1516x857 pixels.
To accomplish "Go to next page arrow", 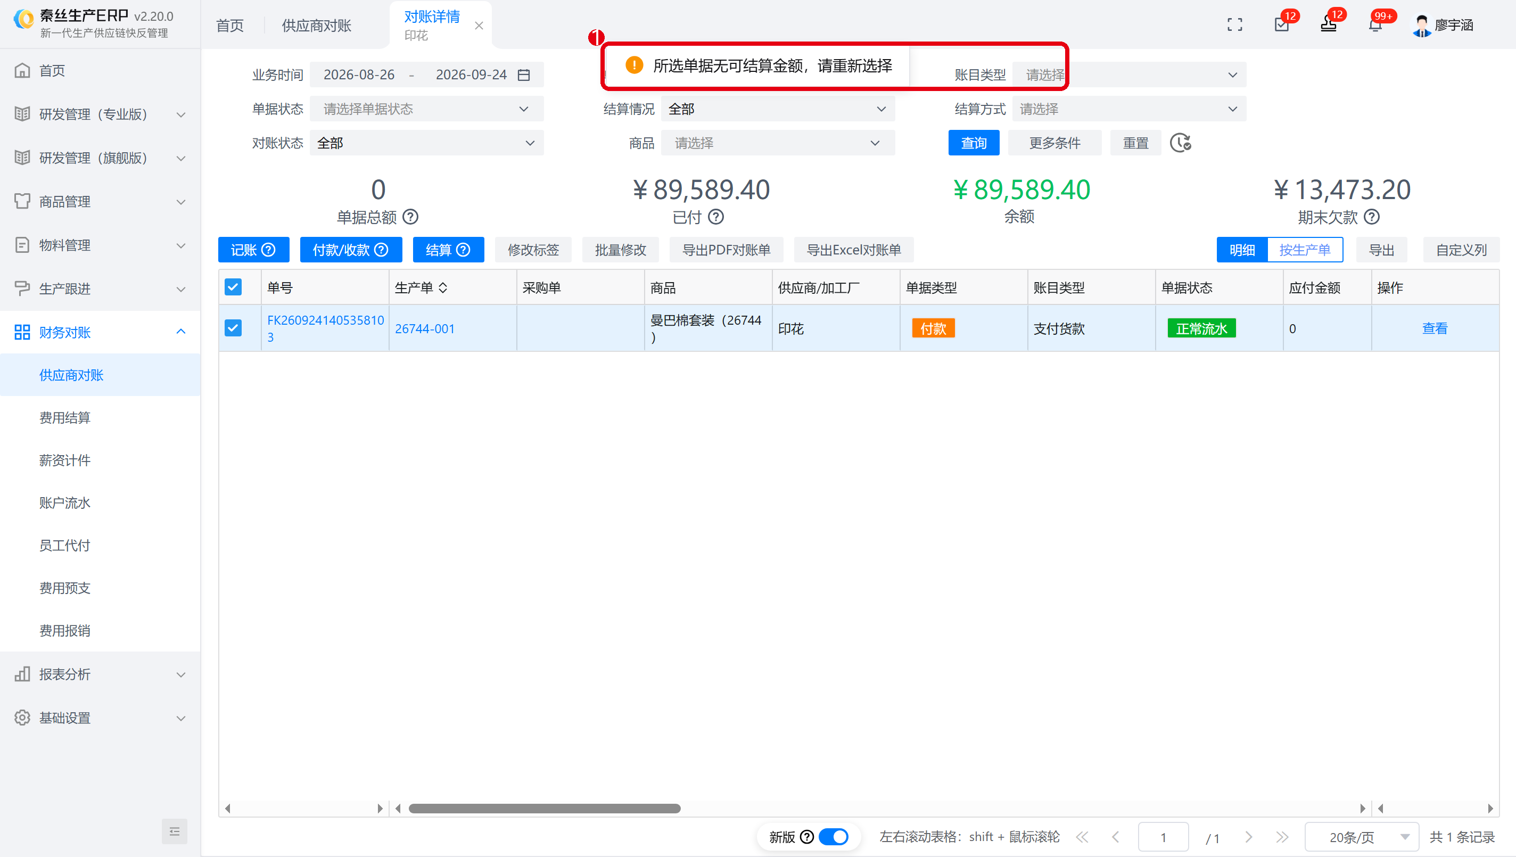I will pyautogui.click(x=1248, y=836).
